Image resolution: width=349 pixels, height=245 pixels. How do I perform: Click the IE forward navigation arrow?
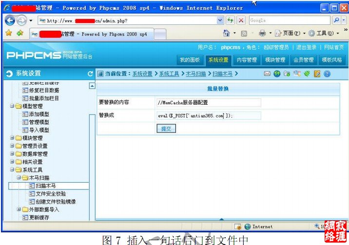coord(21,20)
